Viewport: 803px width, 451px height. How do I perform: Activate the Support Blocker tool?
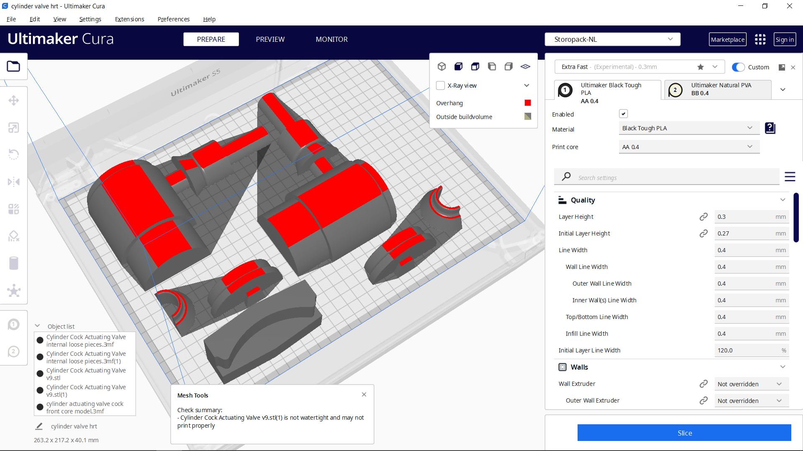pyautogui.click(x=14, y=236)
